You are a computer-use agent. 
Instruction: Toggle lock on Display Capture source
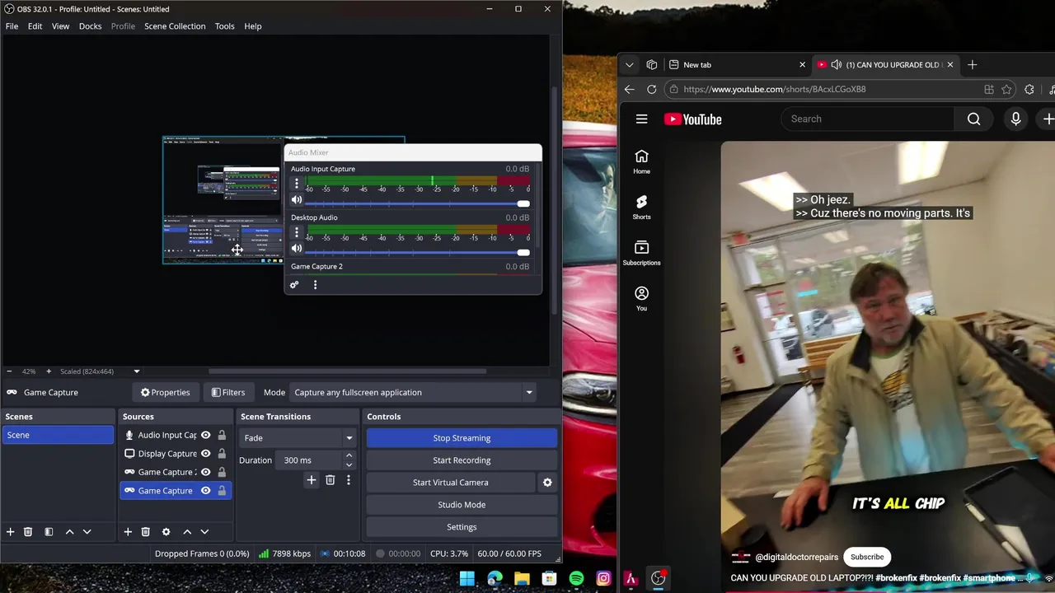[222, 454]
